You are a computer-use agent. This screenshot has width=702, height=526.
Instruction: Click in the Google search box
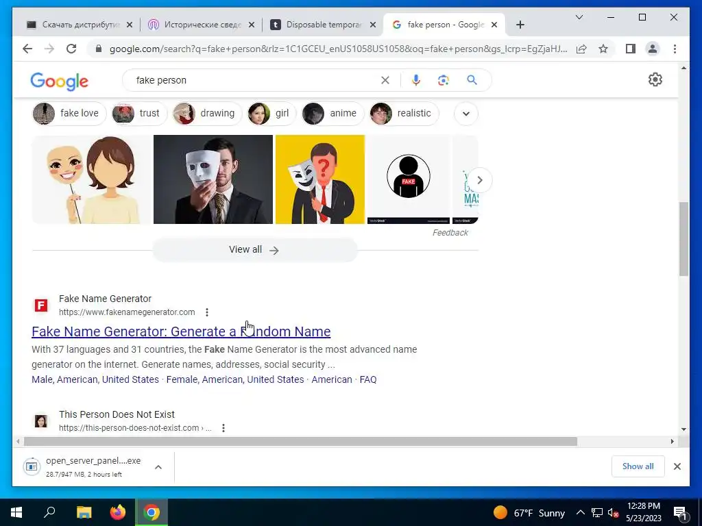coord(255,80)
